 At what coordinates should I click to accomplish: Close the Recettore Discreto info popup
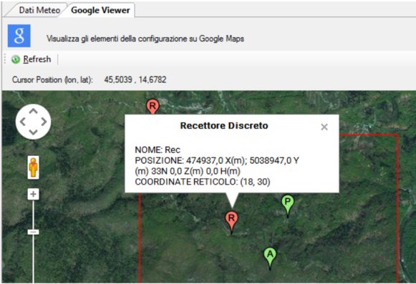coord(324,127)
